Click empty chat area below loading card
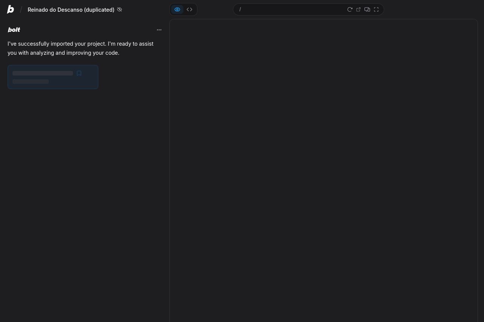Image resolution: width=484 pixels, height=322 pixels. [83, 189]
